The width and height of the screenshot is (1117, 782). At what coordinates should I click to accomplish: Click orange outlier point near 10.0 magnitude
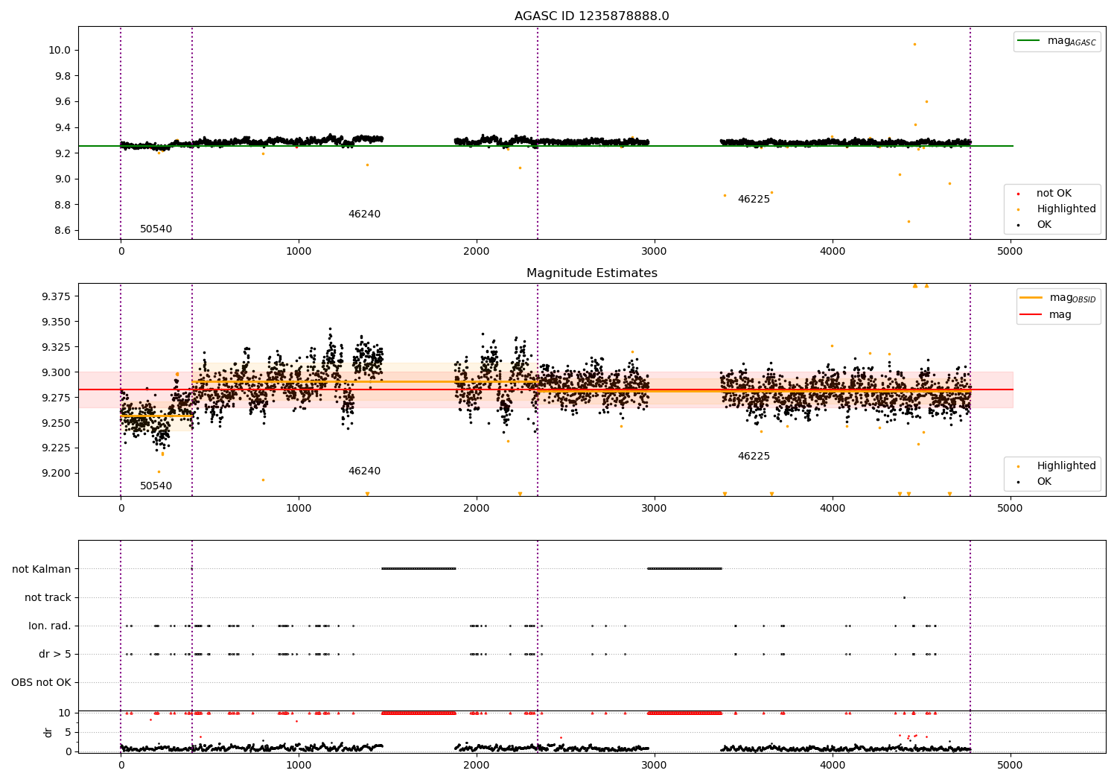point(914,44)
